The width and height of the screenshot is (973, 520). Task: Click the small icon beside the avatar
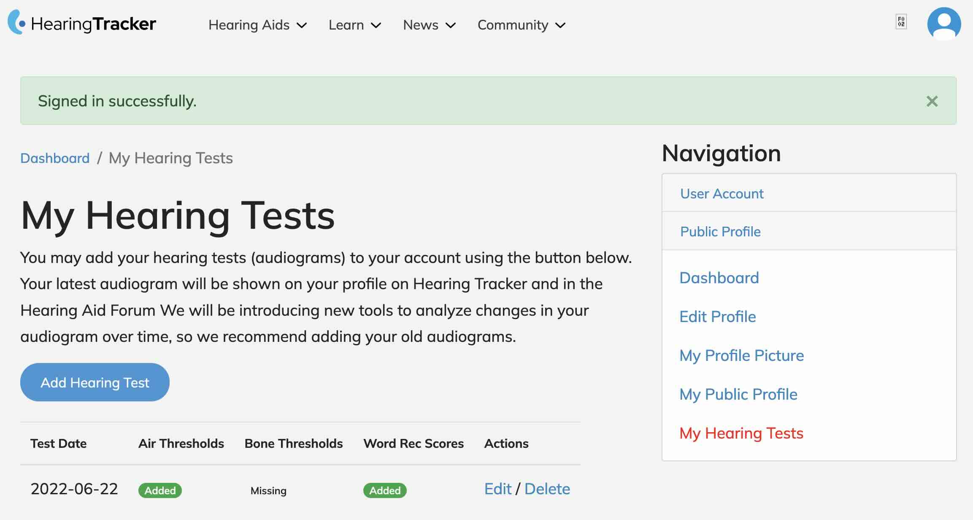coord(901,22)
